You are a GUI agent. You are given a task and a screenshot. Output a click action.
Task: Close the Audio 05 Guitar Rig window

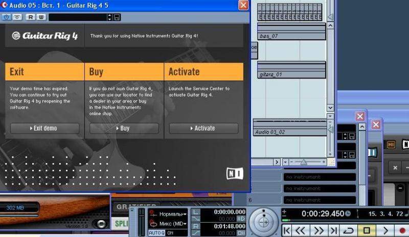point(243,5)
